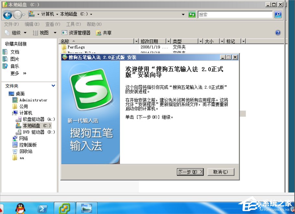Cancel the installer with 取消(C)
This screenshot has width=295, height=214.
pos(221,172)
